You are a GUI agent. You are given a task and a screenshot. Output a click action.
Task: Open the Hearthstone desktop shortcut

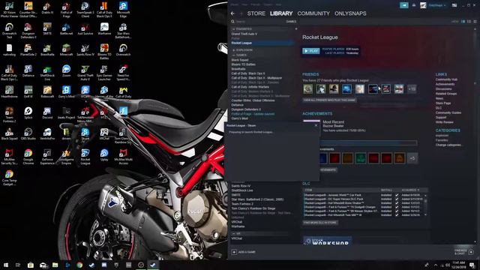coord(9,91)
